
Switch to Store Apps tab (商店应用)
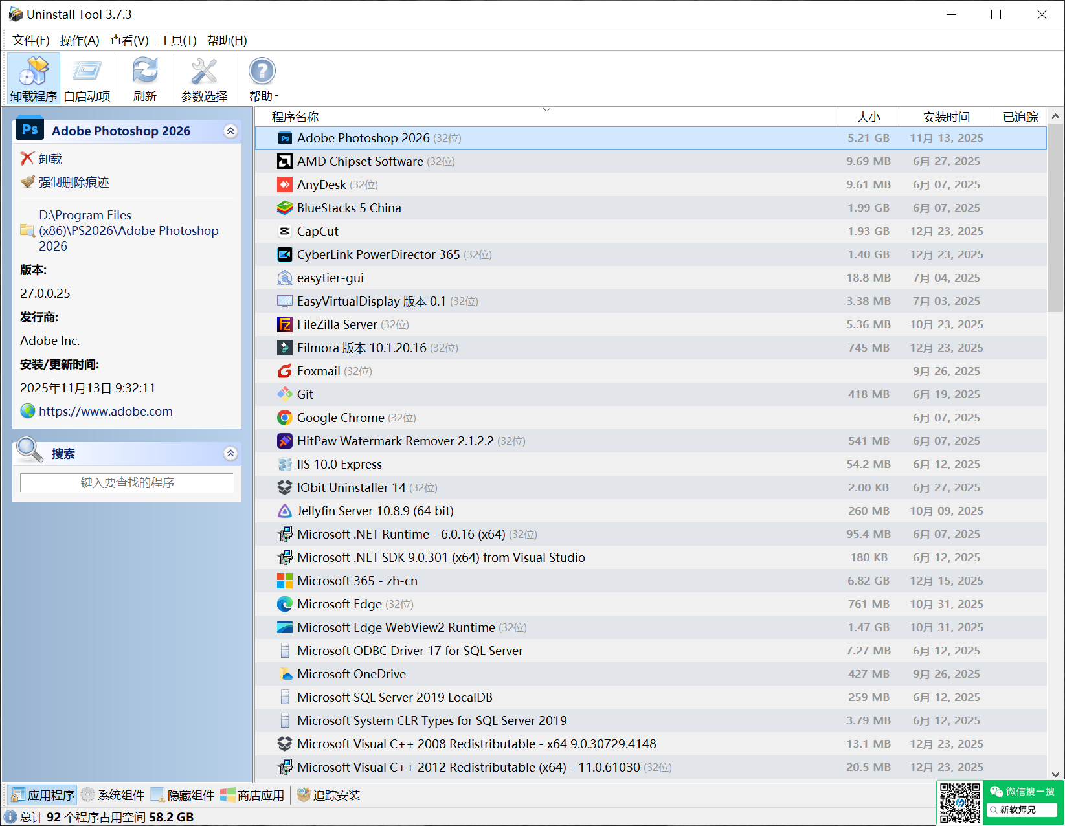coord(252,795)
